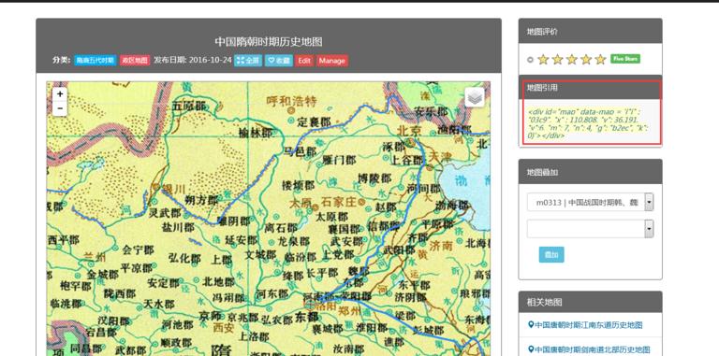Rate map with the fifth star
The image size is (719, 356).
[600, 60]
